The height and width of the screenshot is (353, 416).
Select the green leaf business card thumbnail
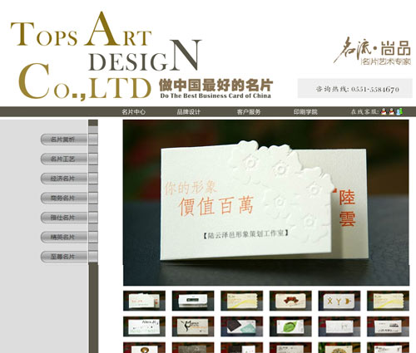pyautogui.click(x=290, y=326)
